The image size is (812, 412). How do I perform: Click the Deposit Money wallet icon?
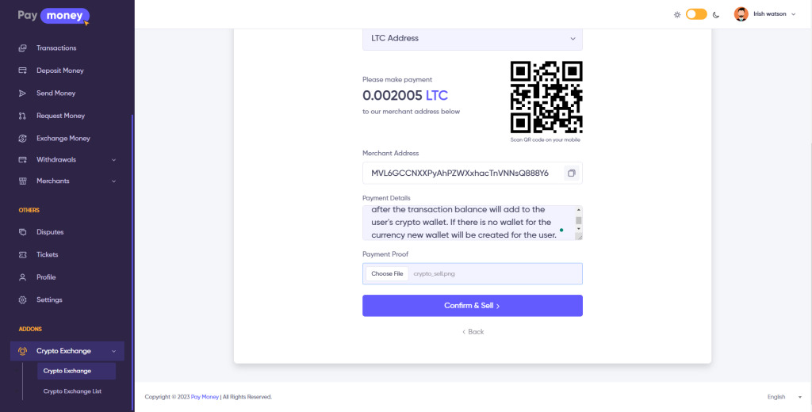(x=22, y=71)
